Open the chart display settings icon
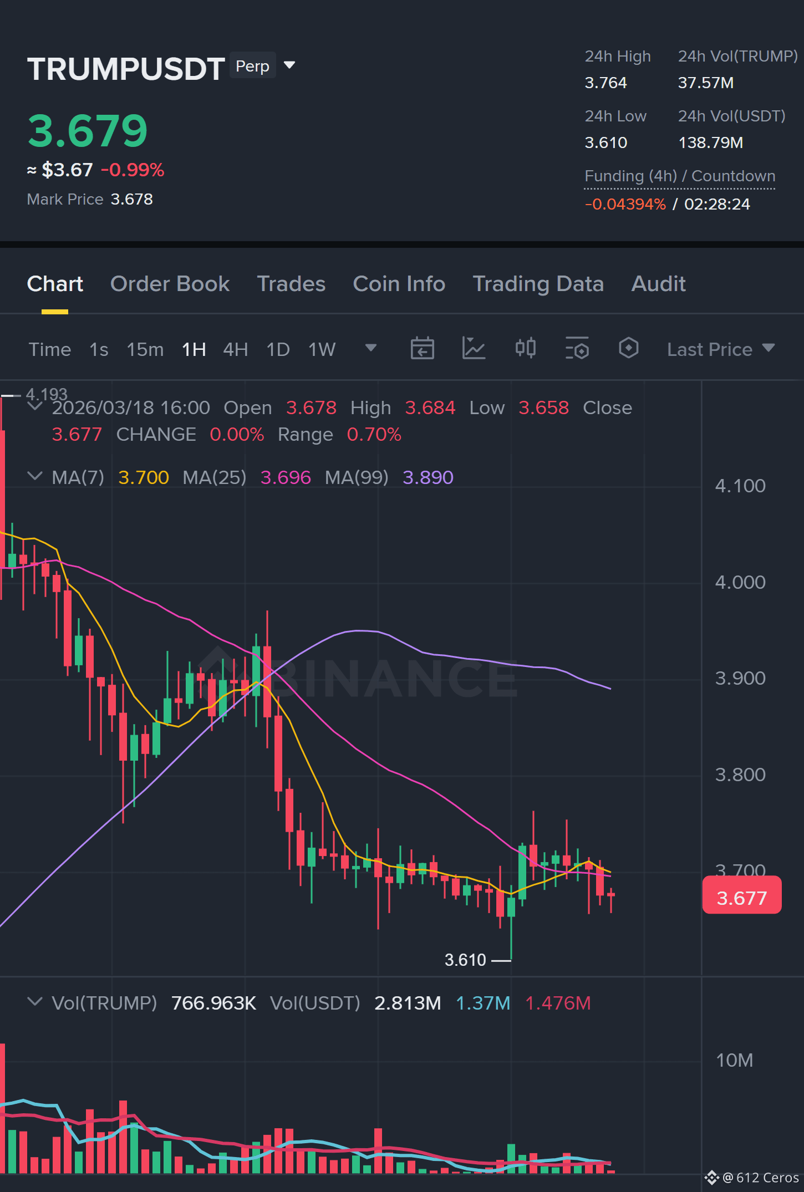The height and width of the screenshot is (1192, 804). (577, 349)
